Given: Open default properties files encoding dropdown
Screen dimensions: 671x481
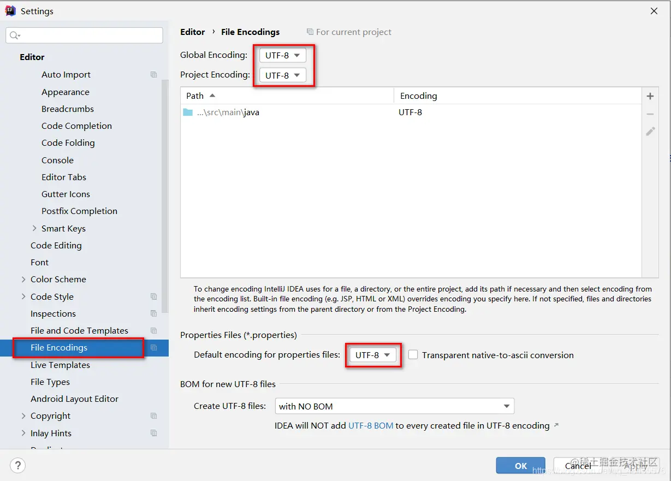Looking at the screenshot, I should (373, 355).
